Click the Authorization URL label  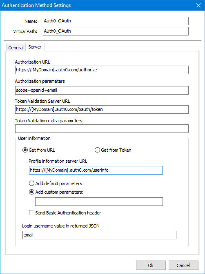coord(32,62)
